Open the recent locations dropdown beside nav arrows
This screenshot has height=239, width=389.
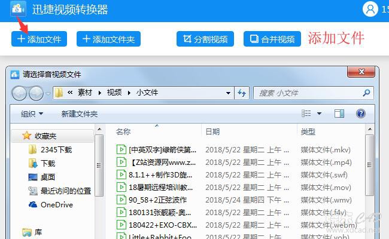[x=48, y=93]
